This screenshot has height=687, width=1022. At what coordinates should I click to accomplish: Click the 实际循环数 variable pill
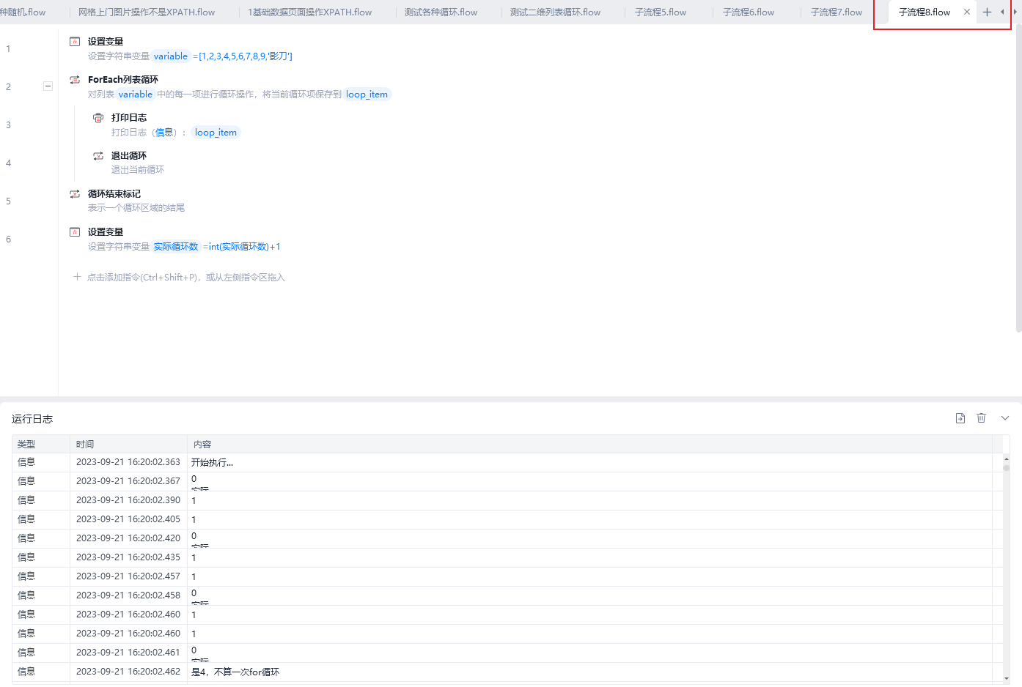[x=176, y=247]
